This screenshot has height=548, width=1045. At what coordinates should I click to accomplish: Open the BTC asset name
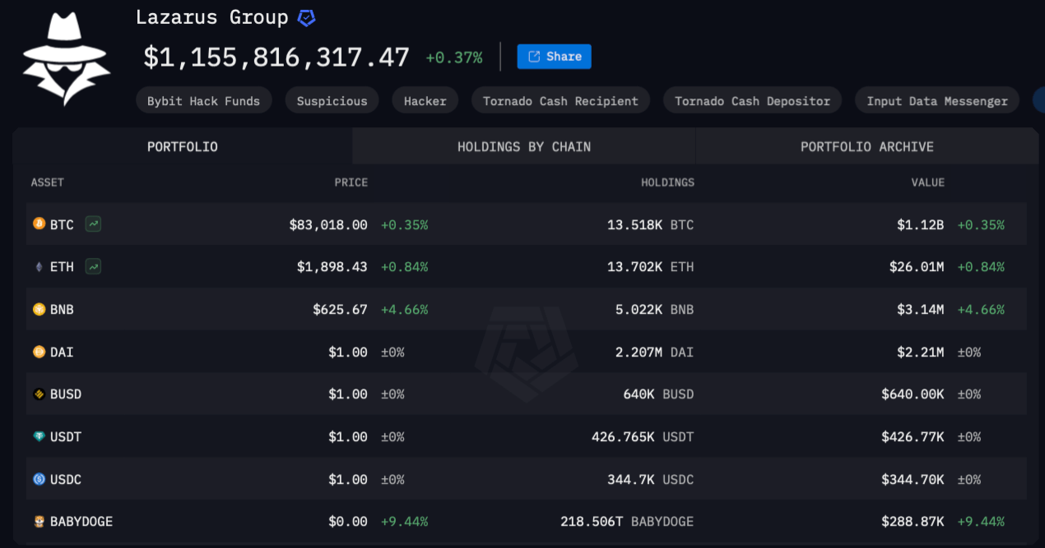[62, 224]
